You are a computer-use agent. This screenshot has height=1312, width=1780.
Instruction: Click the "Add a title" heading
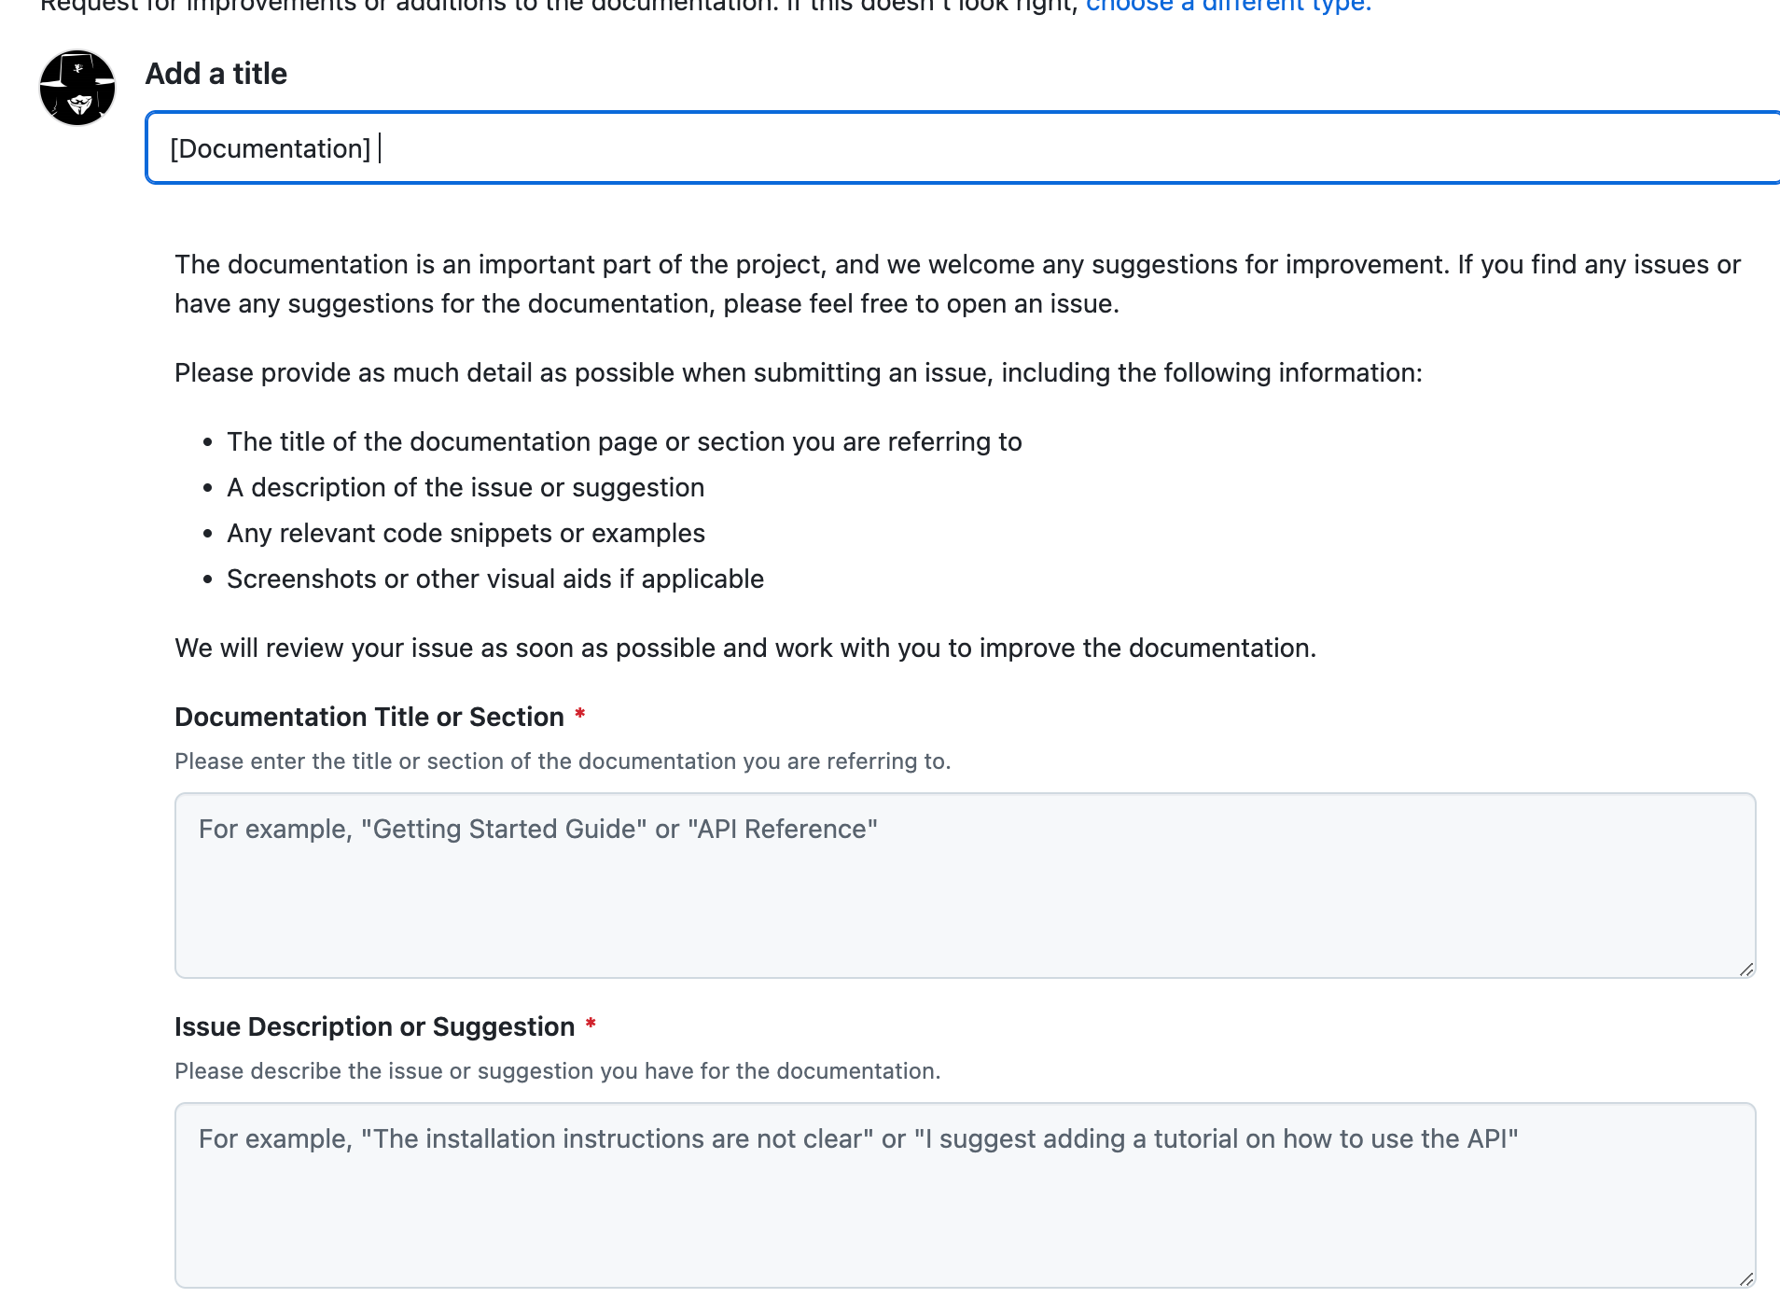216,74
